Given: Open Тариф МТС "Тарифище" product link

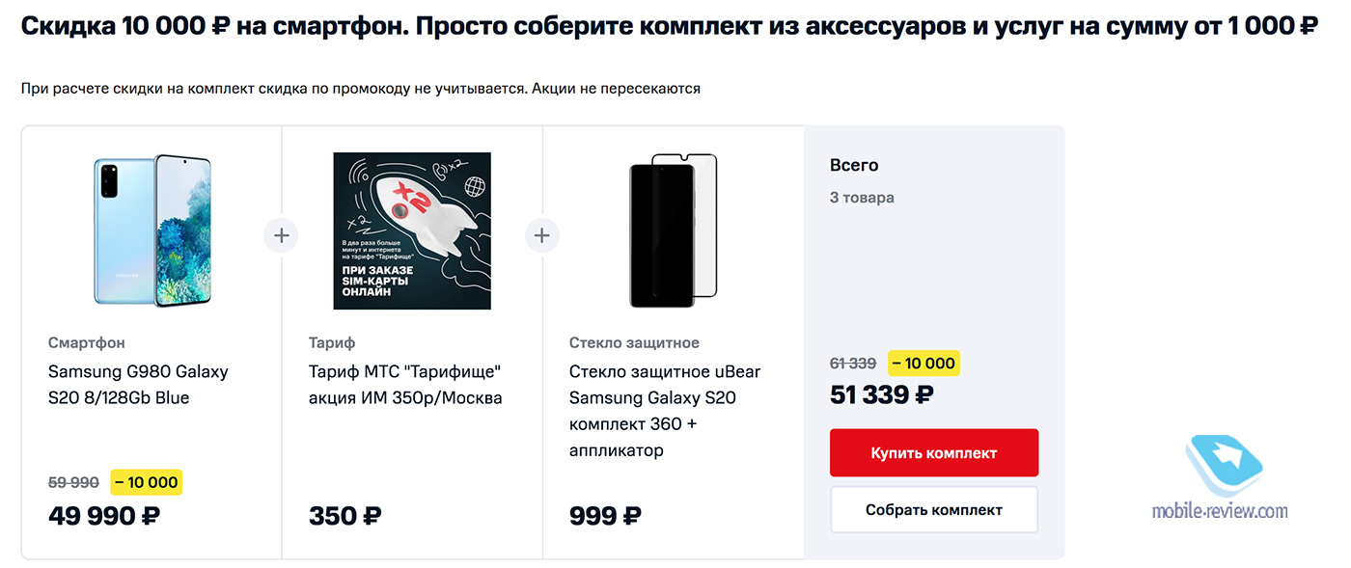Looking at the screenshot, I should (405, 384).
